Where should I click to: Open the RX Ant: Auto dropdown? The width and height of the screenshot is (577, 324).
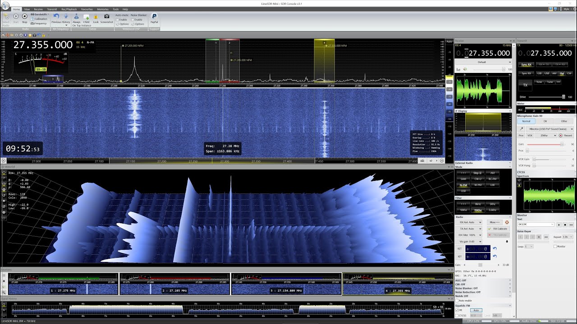pos(469,222)
